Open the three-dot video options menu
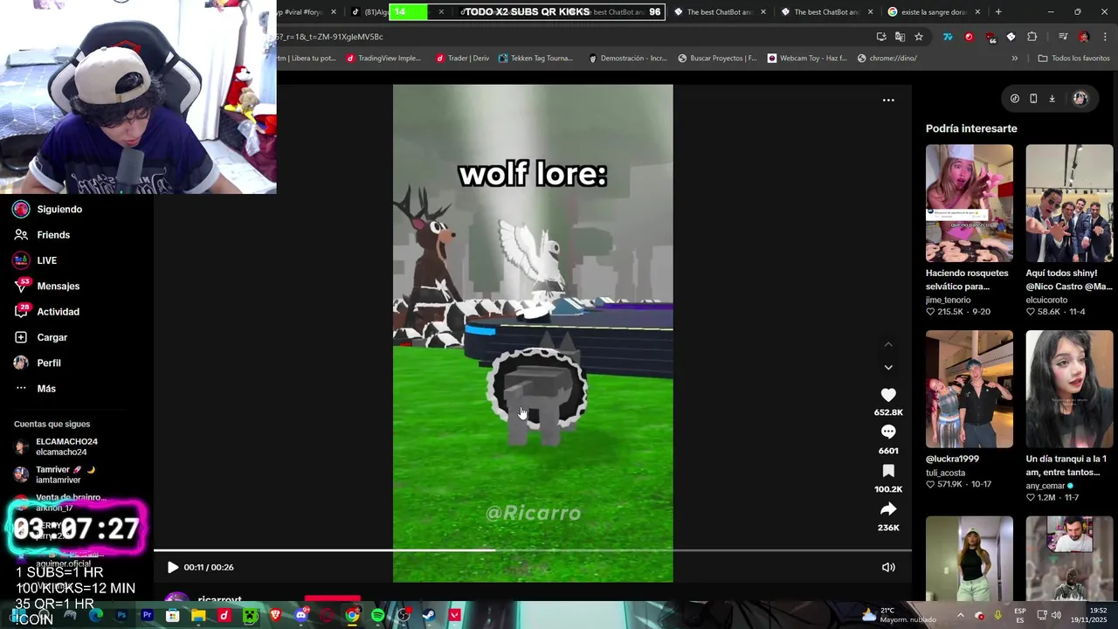Viewport: 1118px width, 629px height. coord(888,100)
